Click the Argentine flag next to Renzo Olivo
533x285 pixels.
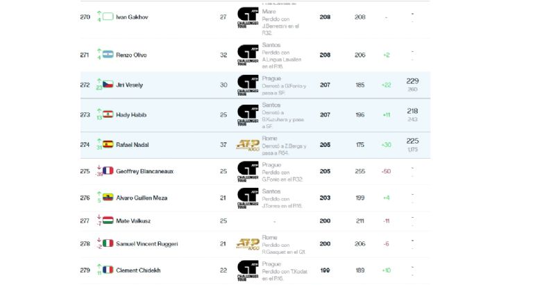click(x=108, y=54)
